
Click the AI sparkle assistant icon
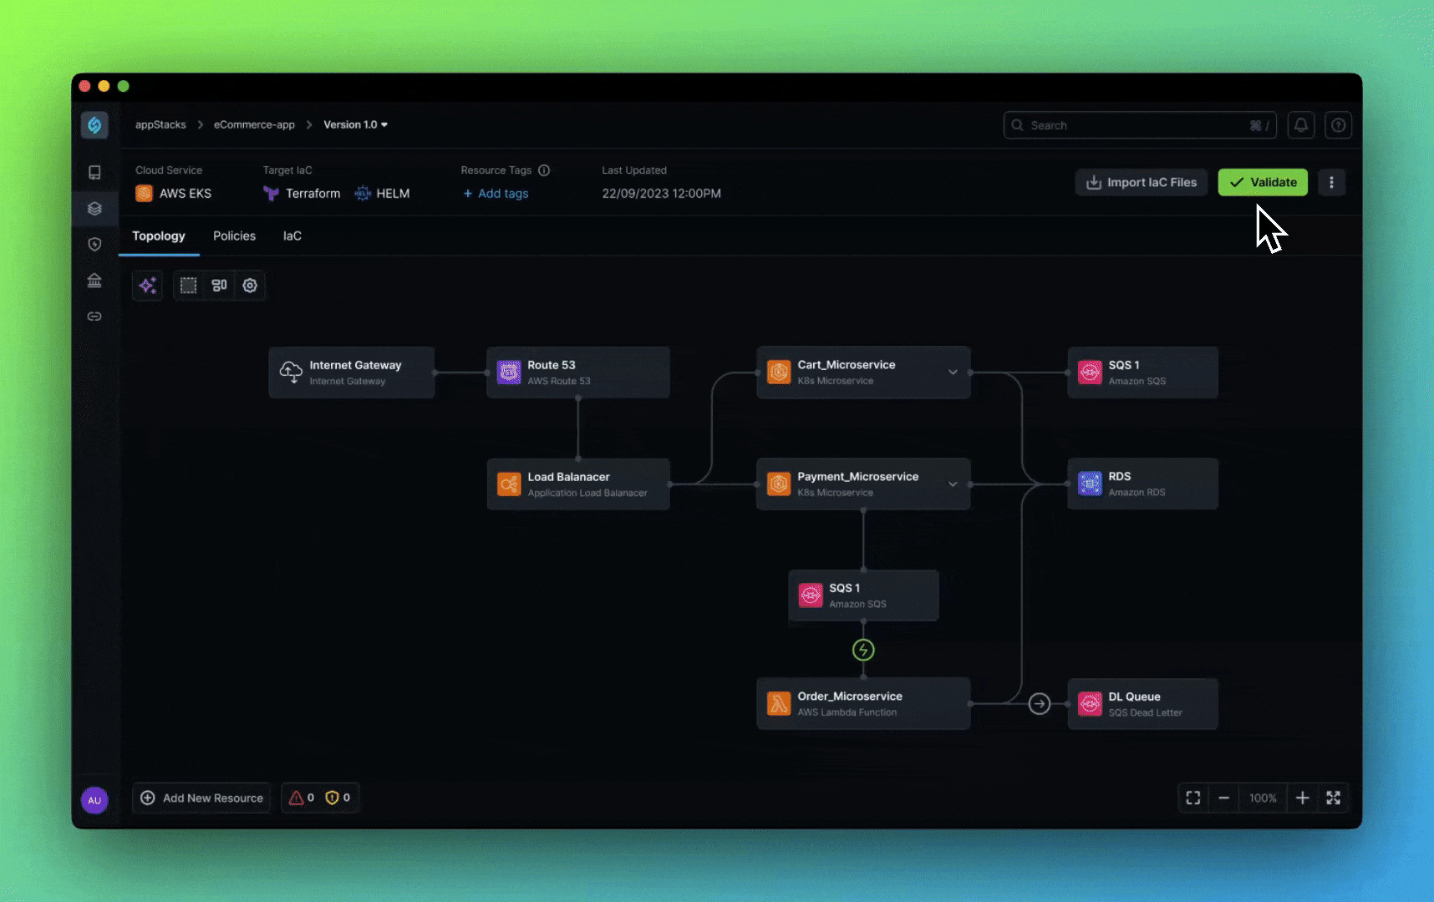click(x=148, y=286)
